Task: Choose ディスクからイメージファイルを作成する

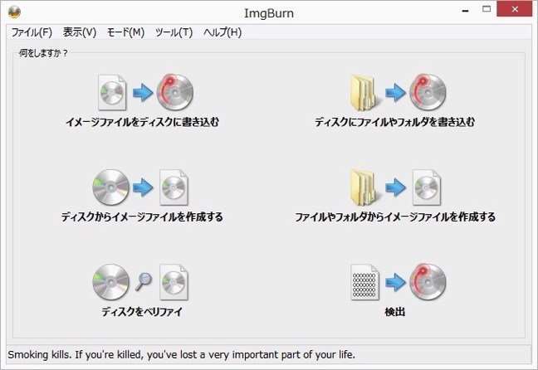Action: 142,217
